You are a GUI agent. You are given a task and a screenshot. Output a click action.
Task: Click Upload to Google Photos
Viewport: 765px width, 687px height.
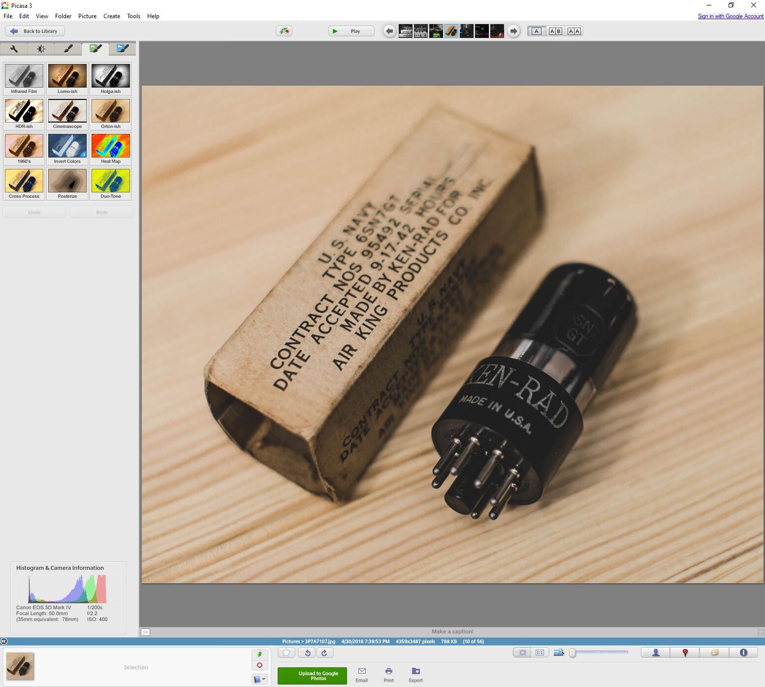pos(312,676)
